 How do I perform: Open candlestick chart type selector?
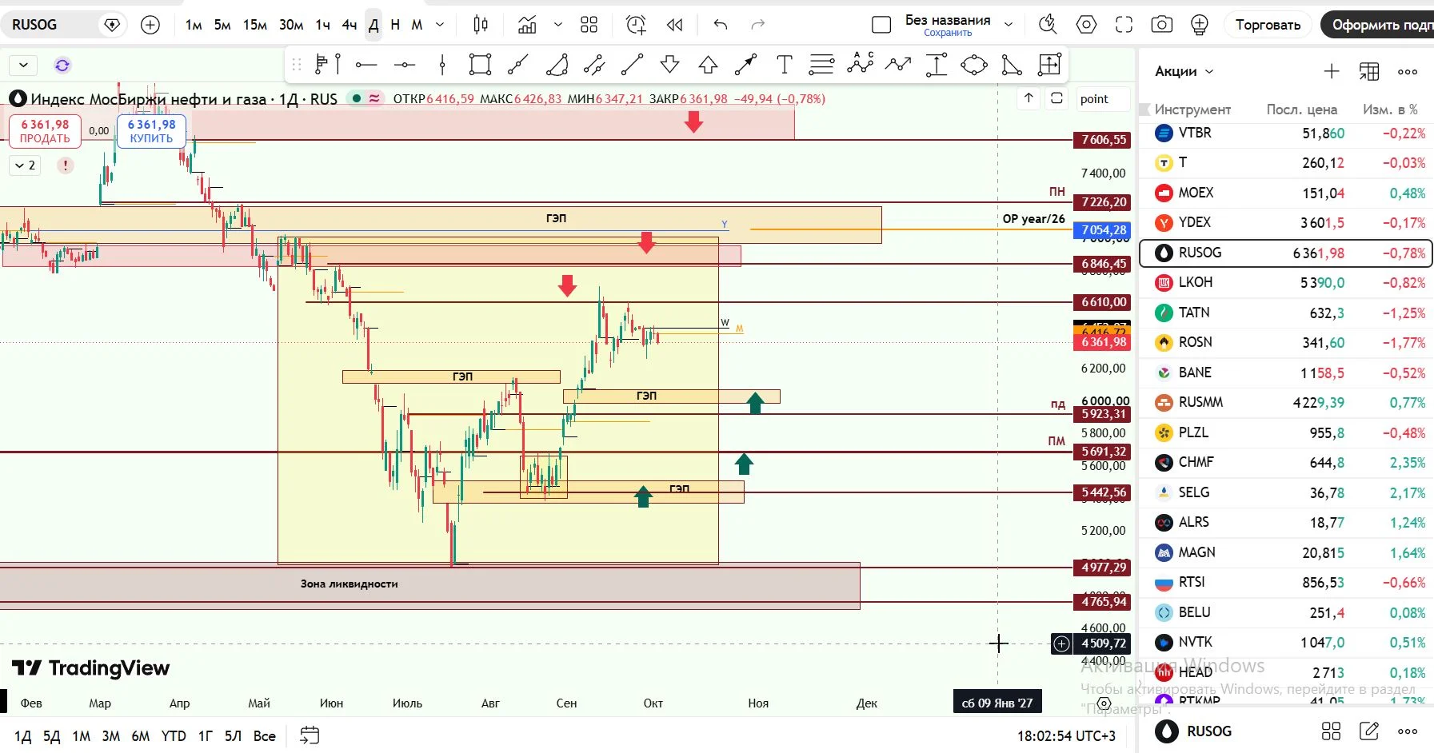click(x=481, y=25)
